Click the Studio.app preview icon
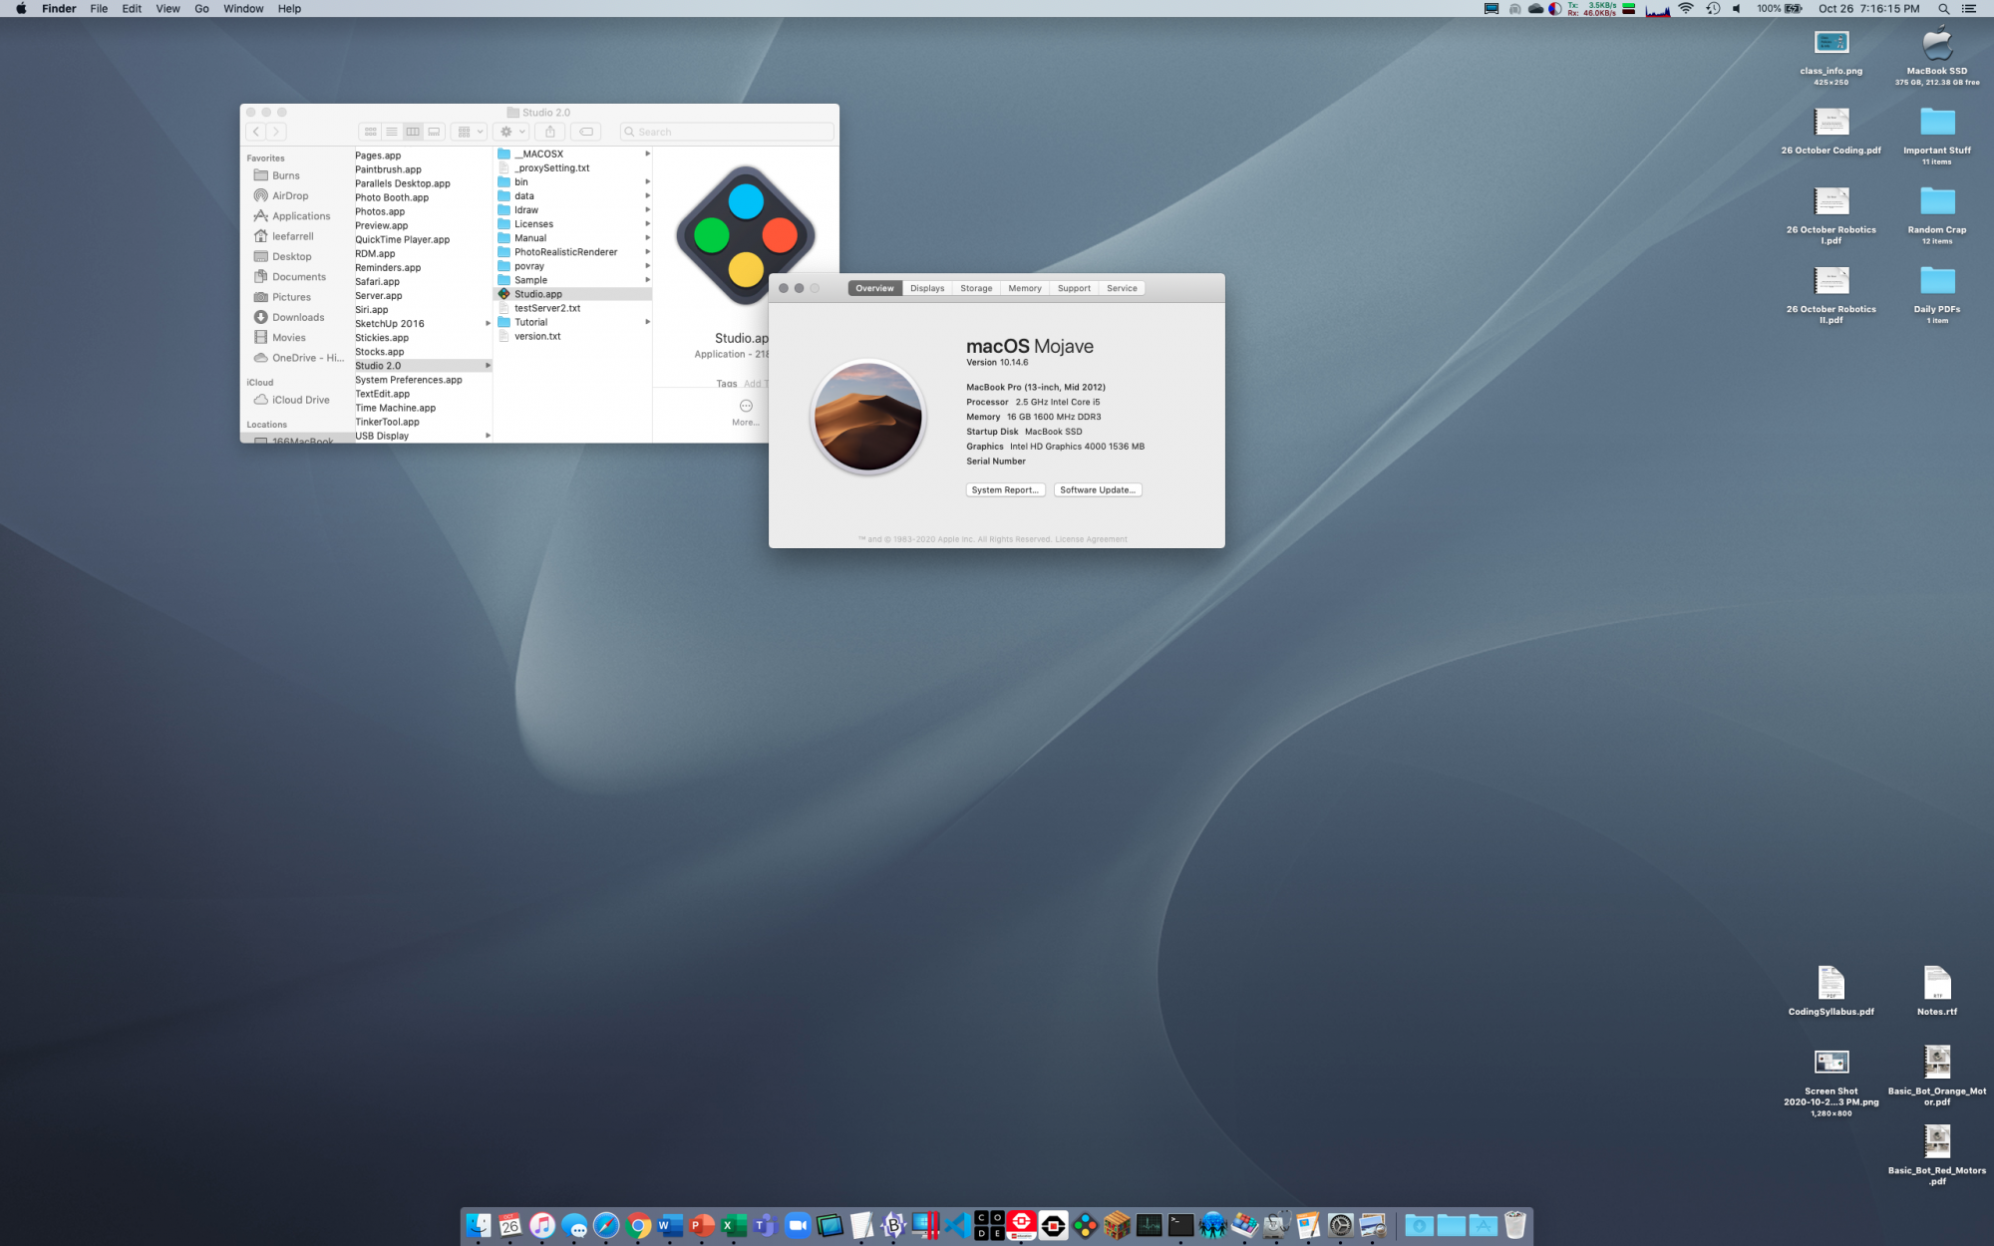The height and width of the screenshot is (1246, 1994). (745, 236)
